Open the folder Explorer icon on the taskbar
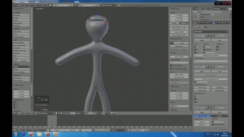 40,134
